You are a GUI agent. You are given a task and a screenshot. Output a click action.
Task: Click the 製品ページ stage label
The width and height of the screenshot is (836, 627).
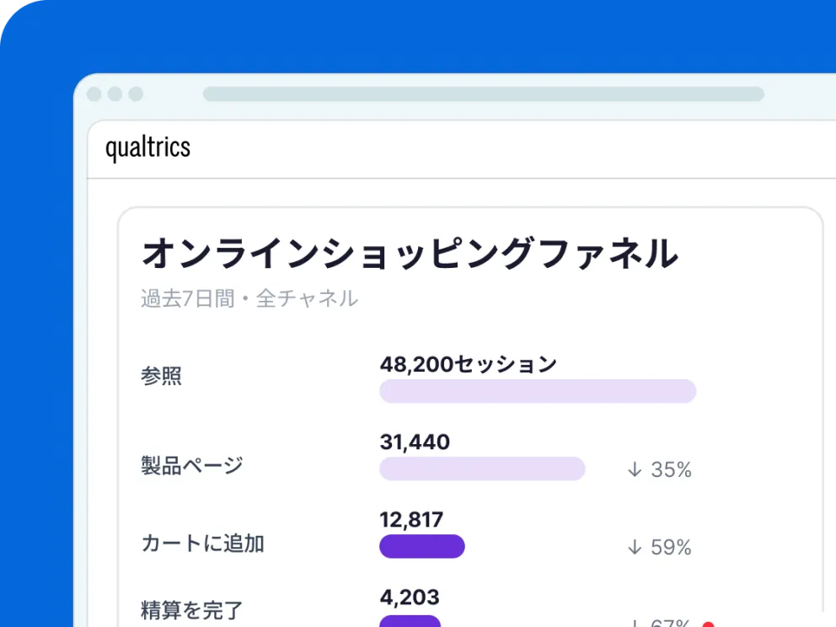[x=192, y=465]
